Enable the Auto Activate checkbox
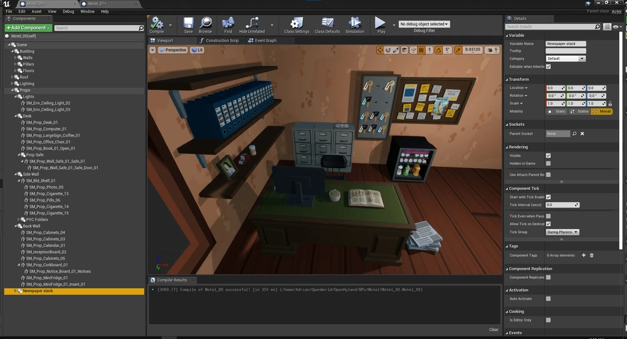 (x=548, y=299)
